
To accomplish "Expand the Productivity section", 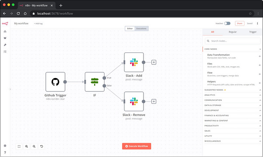I will point(233,126).
